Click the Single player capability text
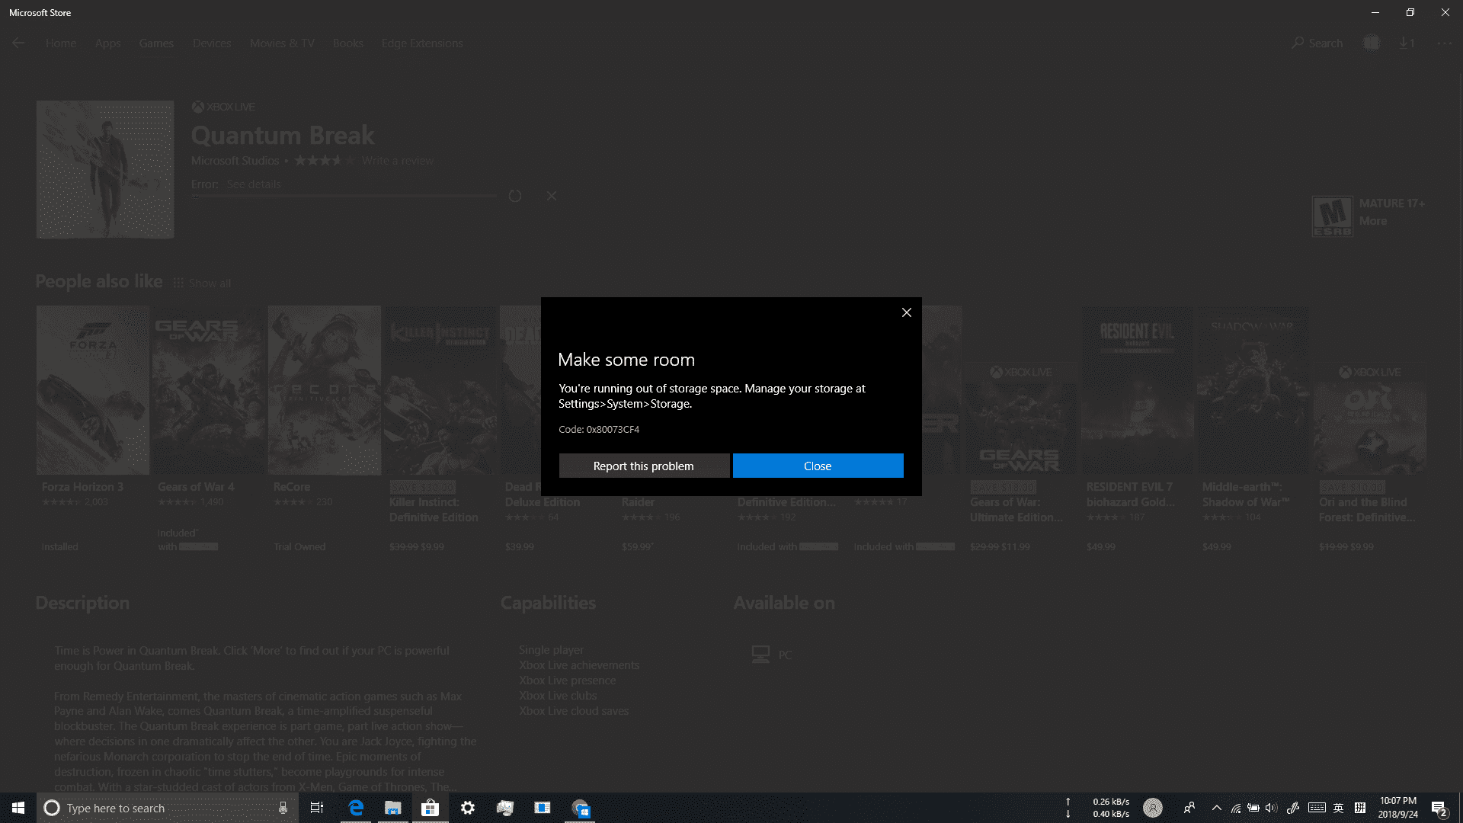Viewport: 1463px width, 823px height. point(551,650)
